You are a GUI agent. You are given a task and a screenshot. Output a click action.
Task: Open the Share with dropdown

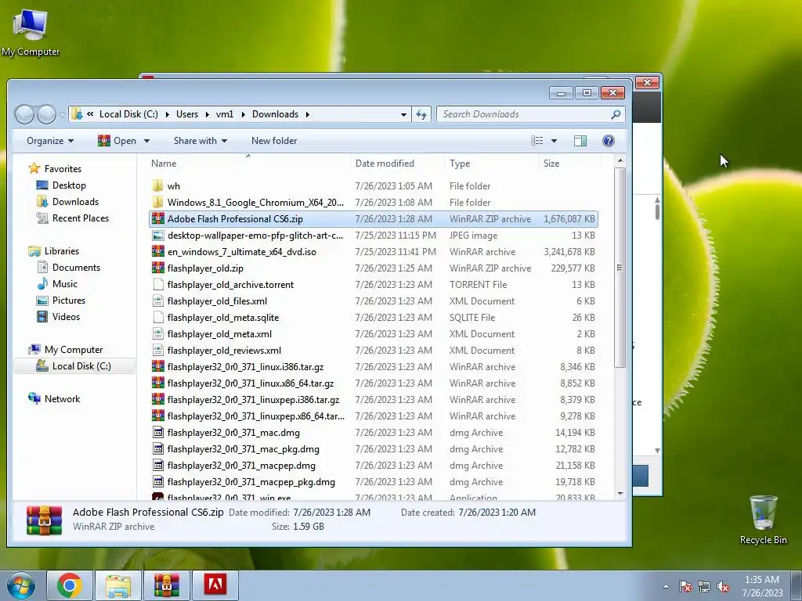pyautogui.click(x=200, y=141)
